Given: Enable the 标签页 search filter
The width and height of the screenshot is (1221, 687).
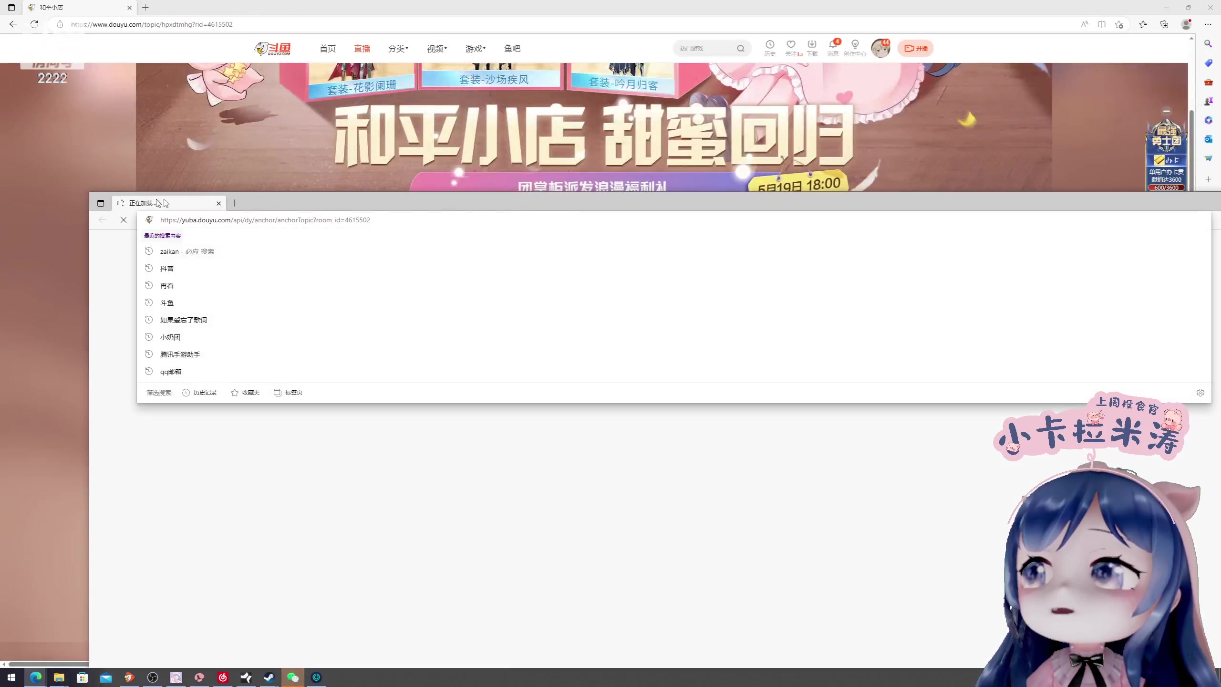Looking at the screenshot, I should tap(288, 392).
